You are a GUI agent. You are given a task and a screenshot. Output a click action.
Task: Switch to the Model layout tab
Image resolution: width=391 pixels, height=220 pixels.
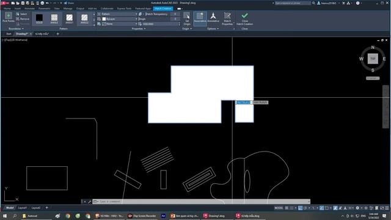10,208
